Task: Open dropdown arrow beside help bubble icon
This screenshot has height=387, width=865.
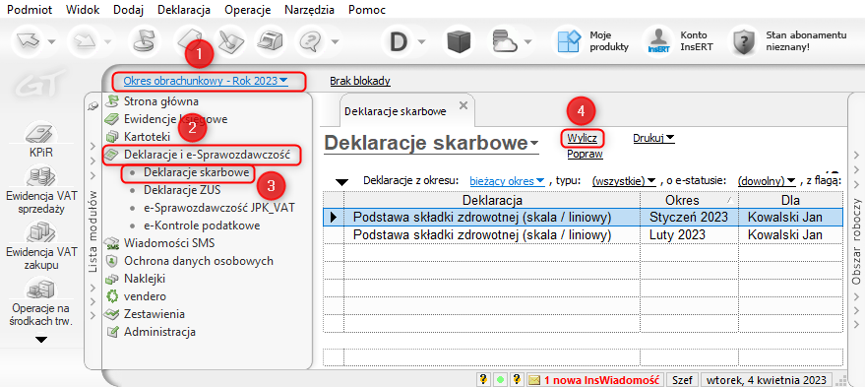Action: 335,42
